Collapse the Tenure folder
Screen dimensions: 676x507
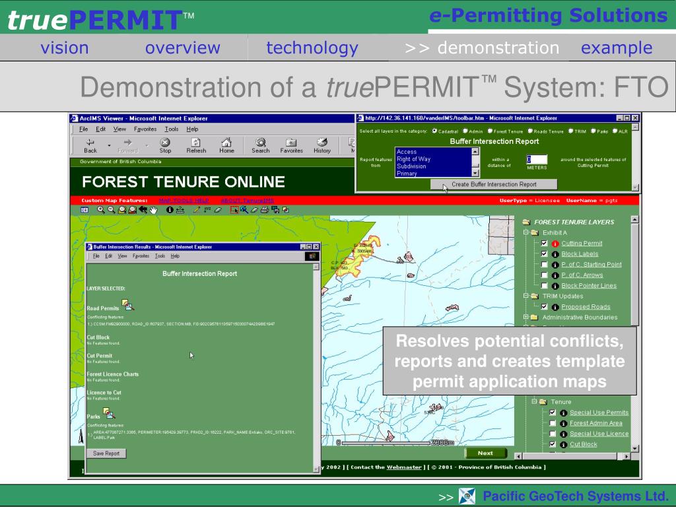534,401
